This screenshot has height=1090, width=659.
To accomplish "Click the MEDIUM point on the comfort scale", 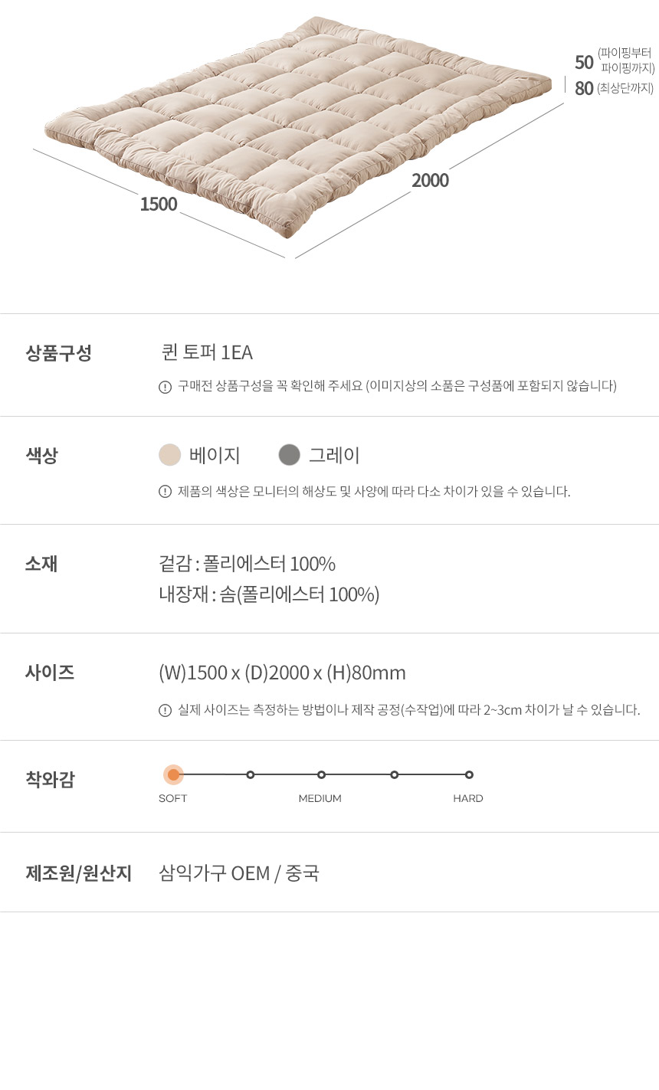I will click(x=321, y=774).
